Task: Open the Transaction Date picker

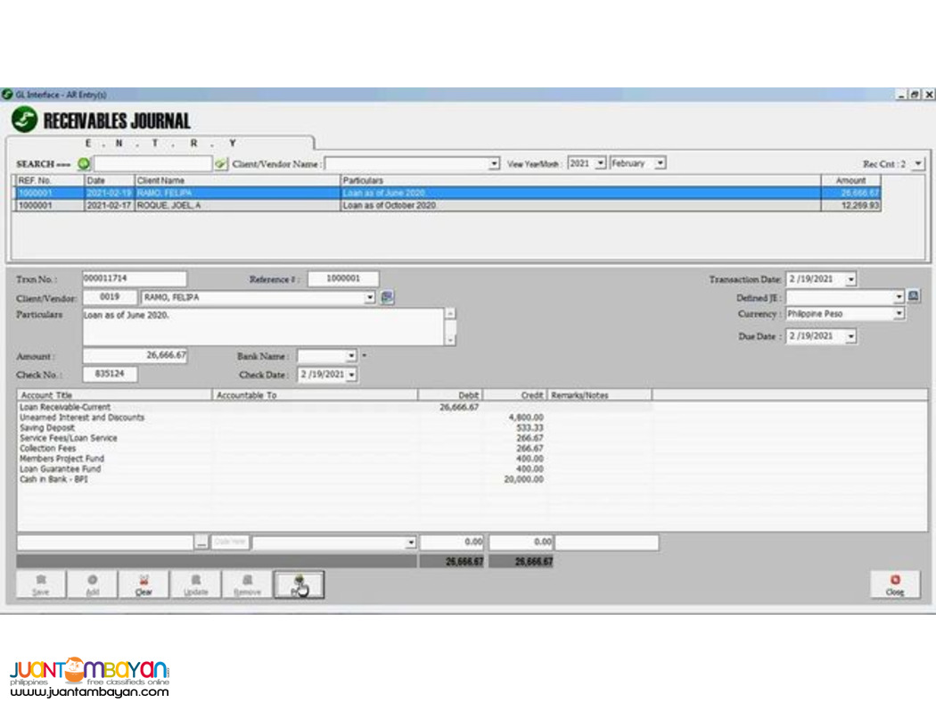Action: click(x=850, y=278)
